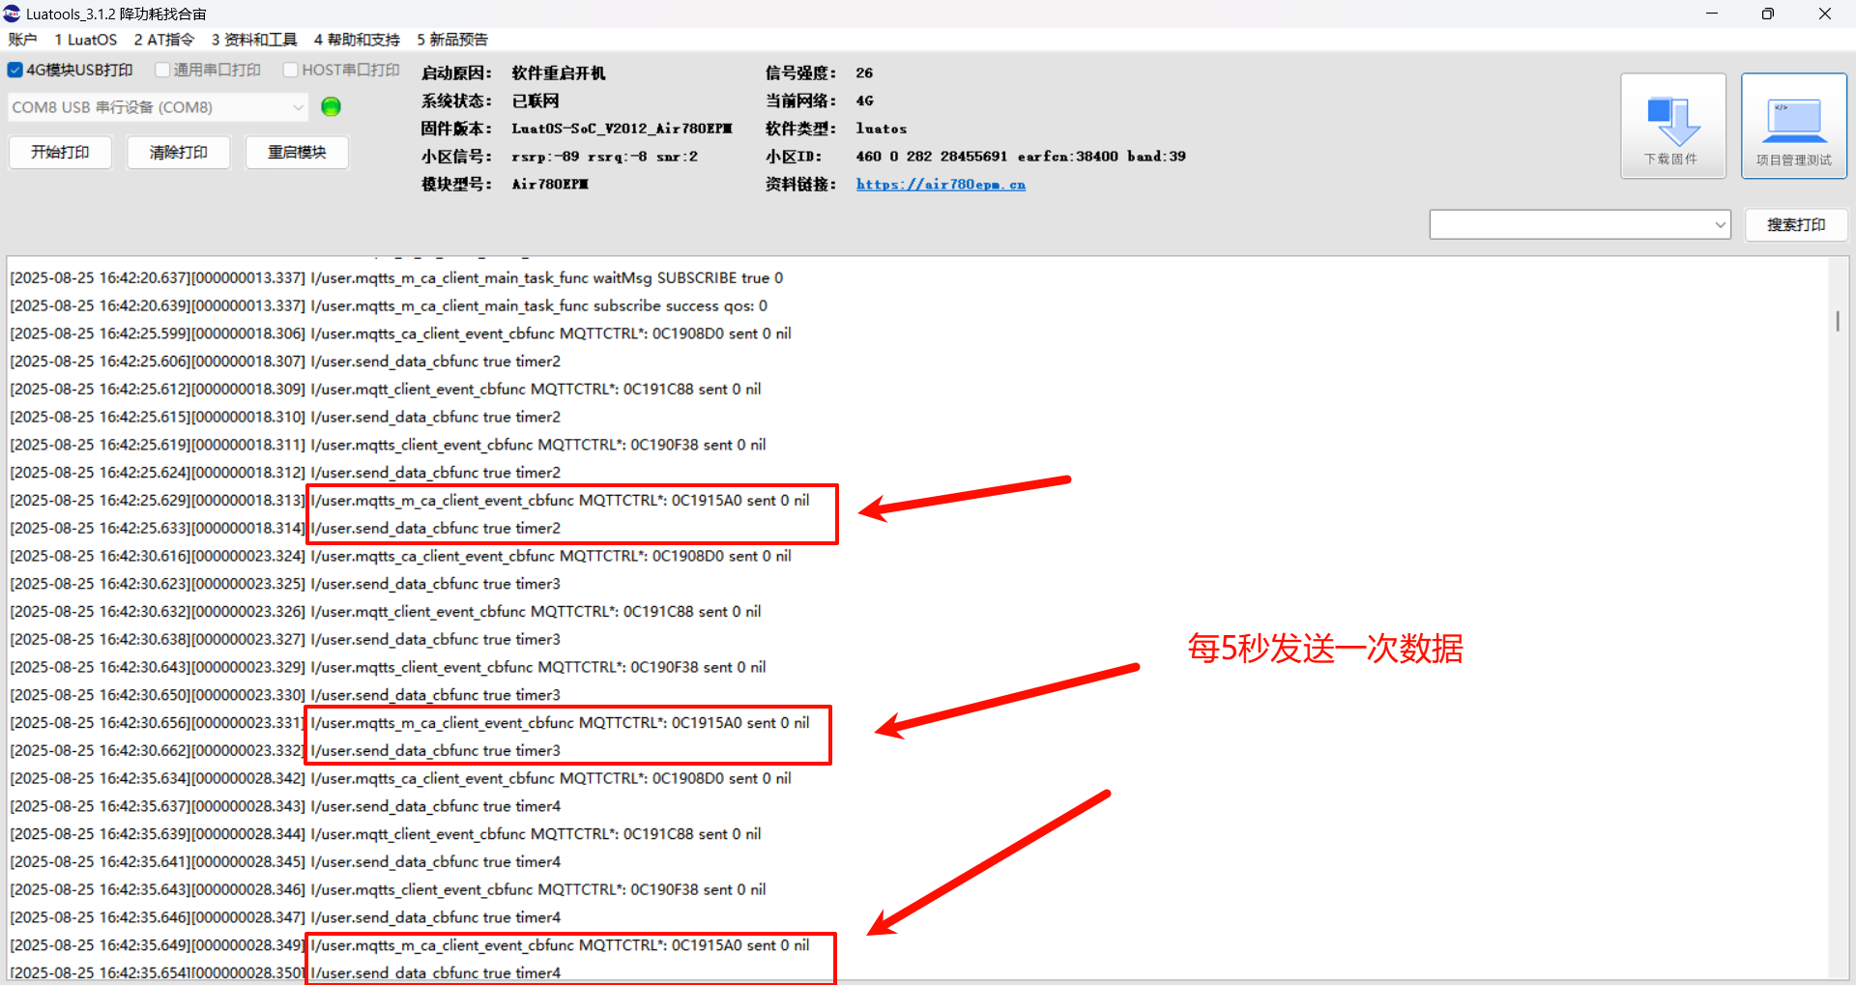This screenshot has width=1856, height=985.
Task: Open the 项目管理测试 project management icon
Action: (1793, 126)
